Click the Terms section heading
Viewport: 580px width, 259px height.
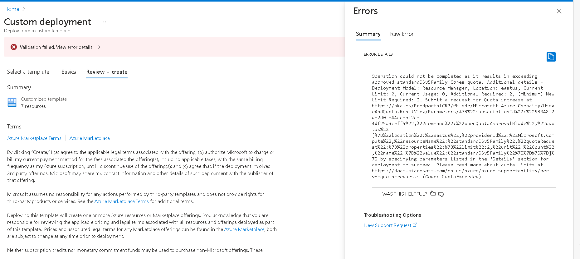14,127
